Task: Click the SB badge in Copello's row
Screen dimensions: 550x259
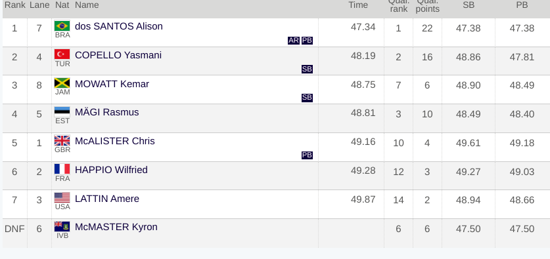Action: tap(307, 69)
